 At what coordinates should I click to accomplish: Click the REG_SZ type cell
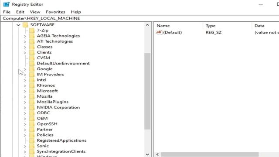(x=214, y=32)
